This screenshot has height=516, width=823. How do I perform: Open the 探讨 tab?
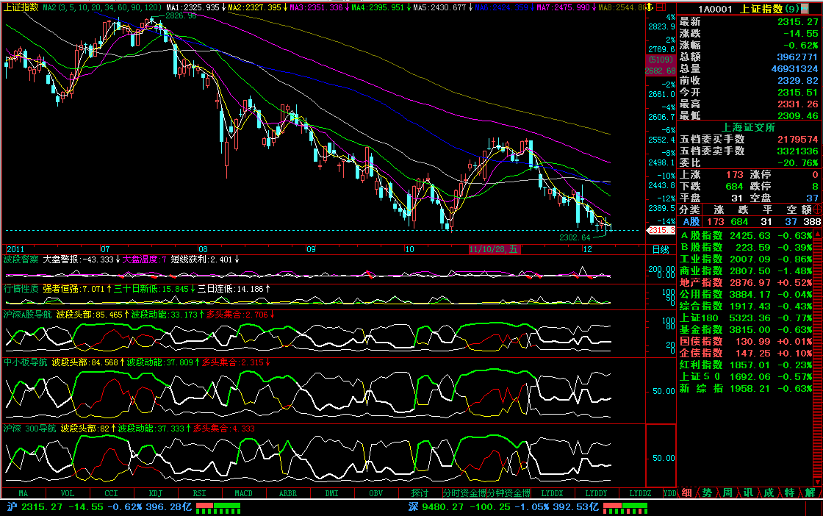coord(420,493)
